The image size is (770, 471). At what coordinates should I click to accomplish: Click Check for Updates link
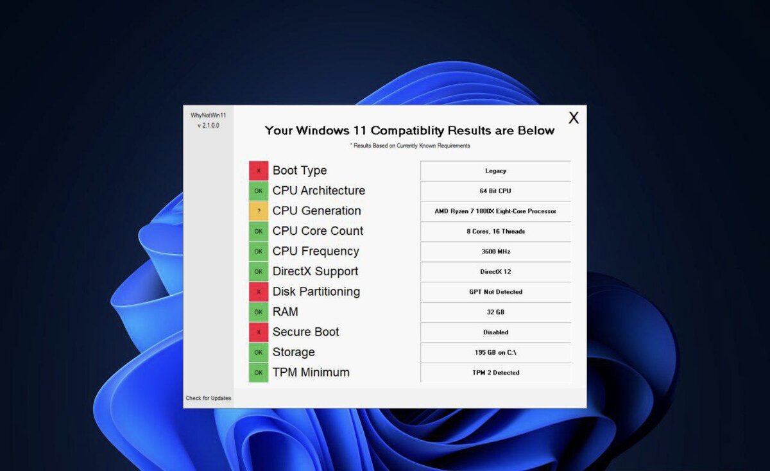point(209,398)
